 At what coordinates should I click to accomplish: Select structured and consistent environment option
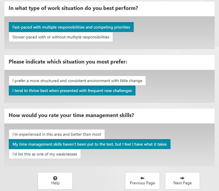coord(77,81)
